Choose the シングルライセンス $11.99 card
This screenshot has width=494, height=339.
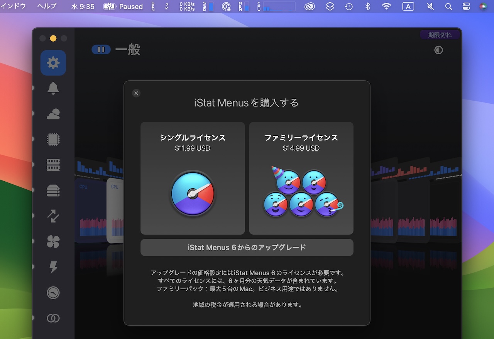pyautogui.click(x=193, y=178)
